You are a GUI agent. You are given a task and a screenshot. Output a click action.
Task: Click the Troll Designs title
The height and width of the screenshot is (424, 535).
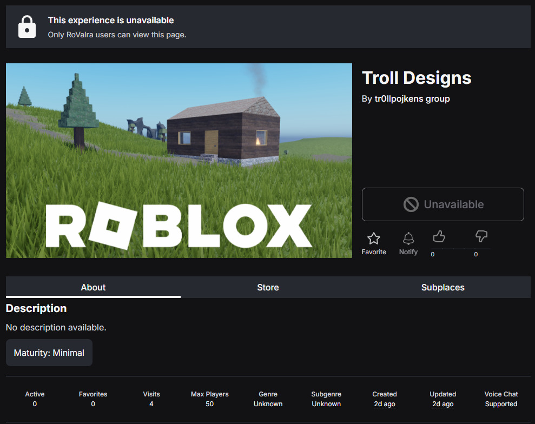click(417, 78)
